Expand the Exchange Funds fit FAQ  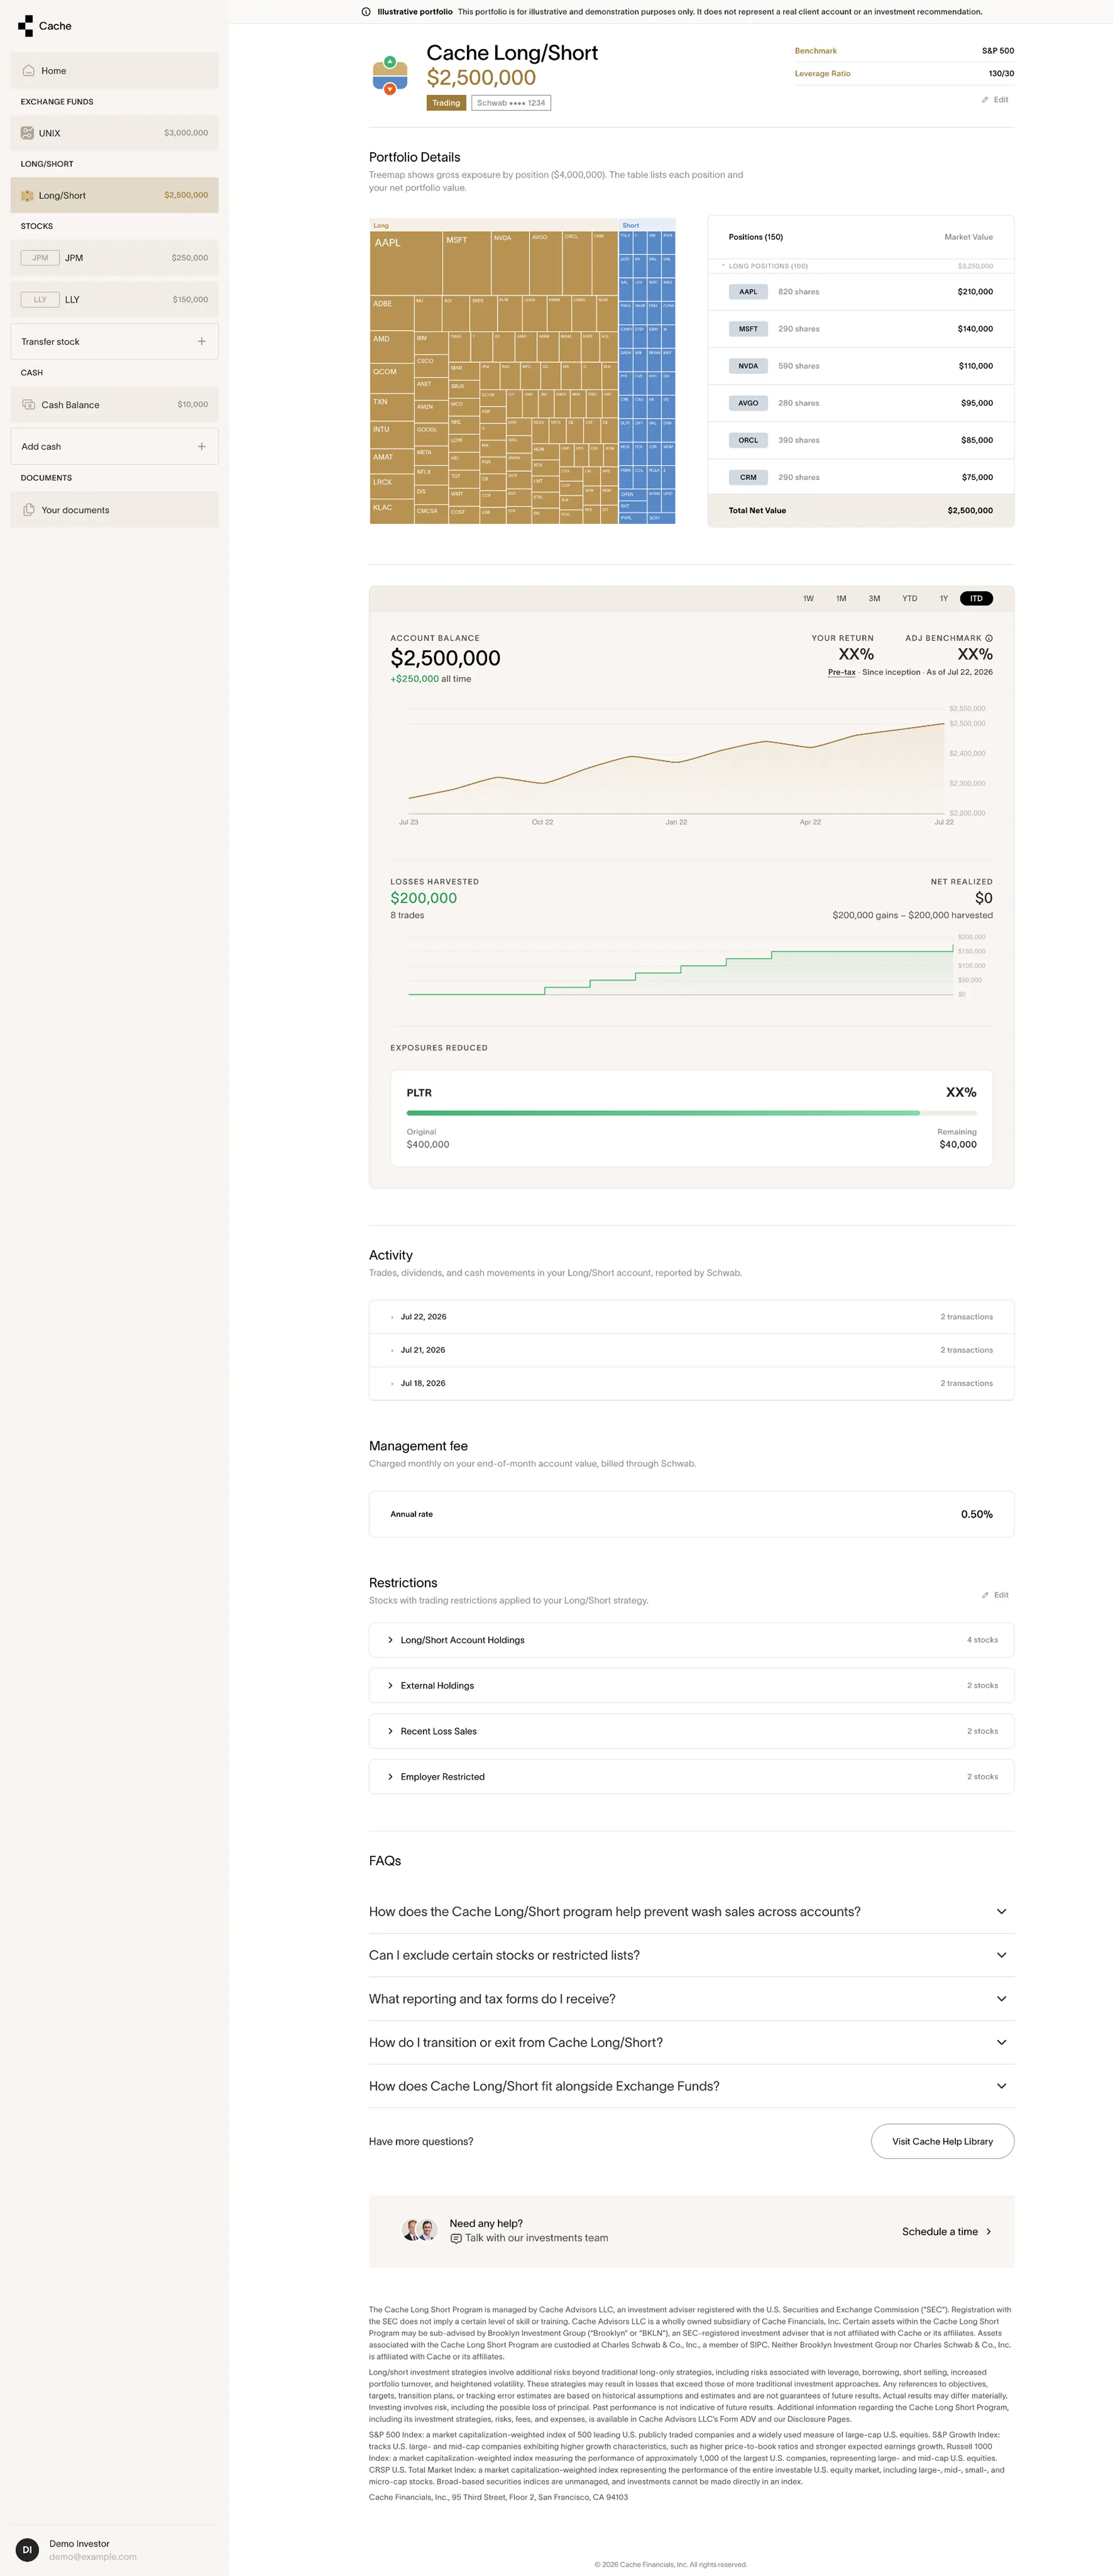coord(691,2086)
